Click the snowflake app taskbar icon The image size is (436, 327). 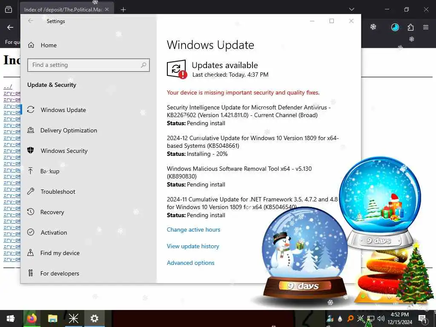pos(73,318)
